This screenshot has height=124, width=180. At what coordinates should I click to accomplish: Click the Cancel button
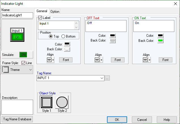click(142, 120)
